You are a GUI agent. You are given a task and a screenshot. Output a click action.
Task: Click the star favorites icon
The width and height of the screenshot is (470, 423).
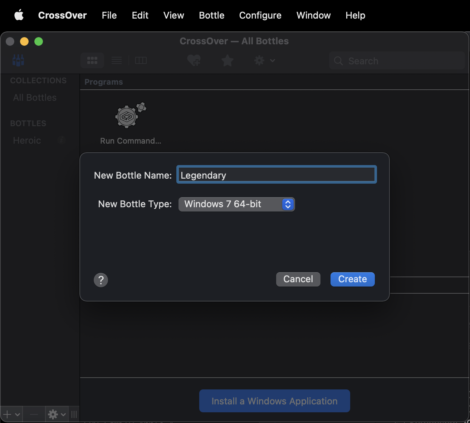(x=227, y=60)
